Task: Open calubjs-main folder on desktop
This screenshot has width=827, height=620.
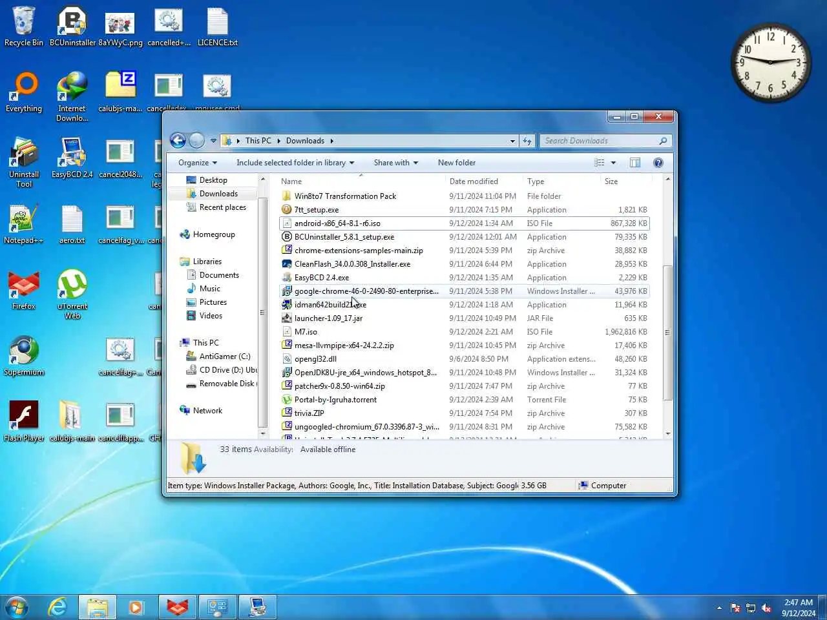Action: (x=72, y=422)
